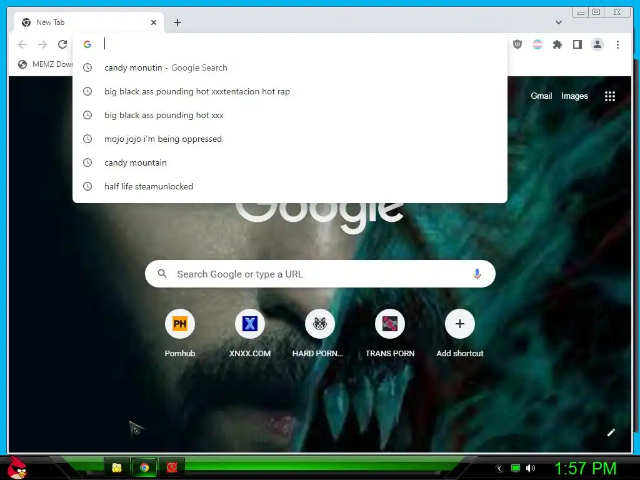Screen dimensions: 640x480
Task: Open the profile avatar menu
Action: click(597, 44)
